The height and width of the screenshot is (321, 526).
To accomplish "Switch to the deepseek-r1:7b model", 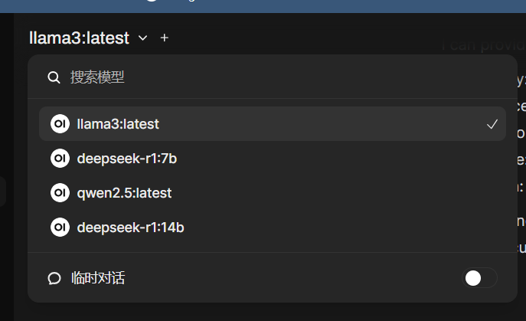I will 127,159.
